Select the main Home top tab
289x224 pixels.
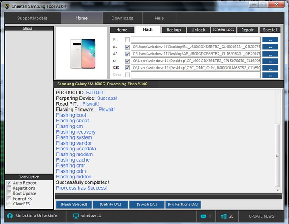[x=82, y=18]
